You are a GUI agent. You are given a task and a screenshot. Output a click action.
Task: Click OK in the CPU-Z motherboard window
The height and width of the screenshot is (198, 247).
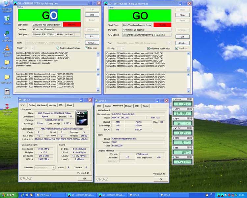161,180
